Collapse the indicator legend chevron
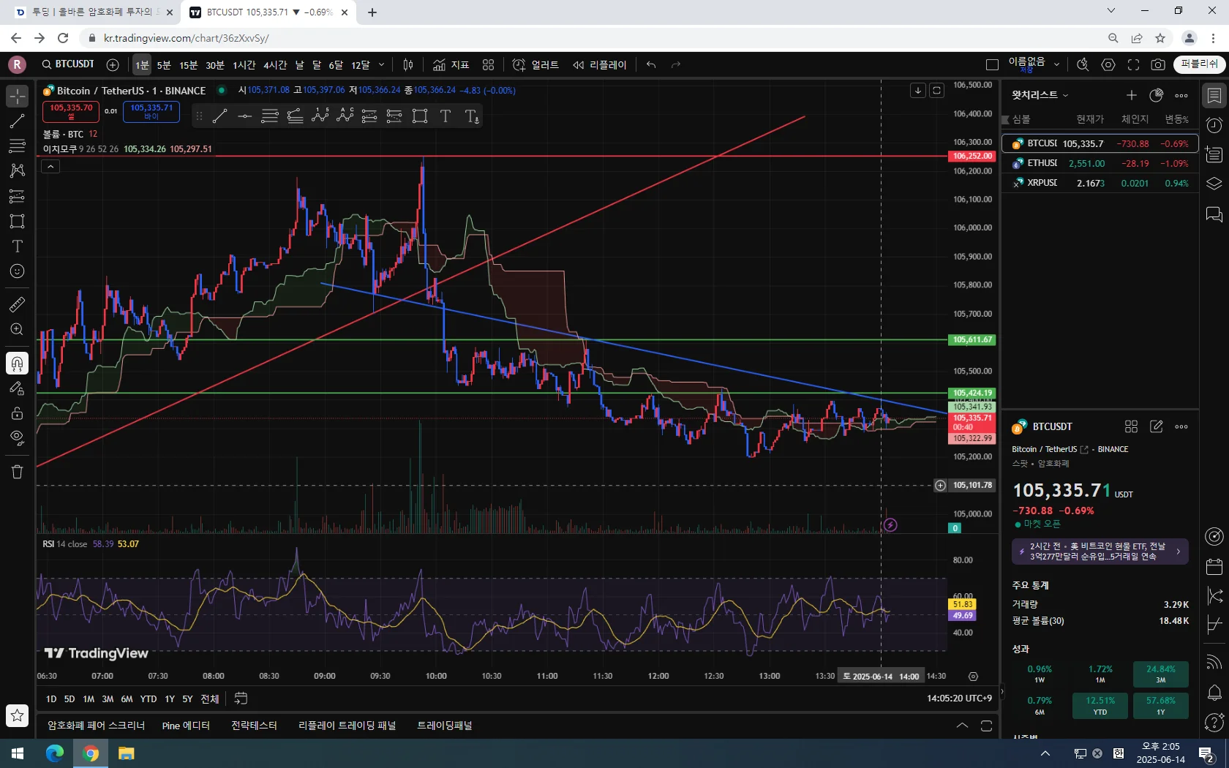 tap(50, 167)
